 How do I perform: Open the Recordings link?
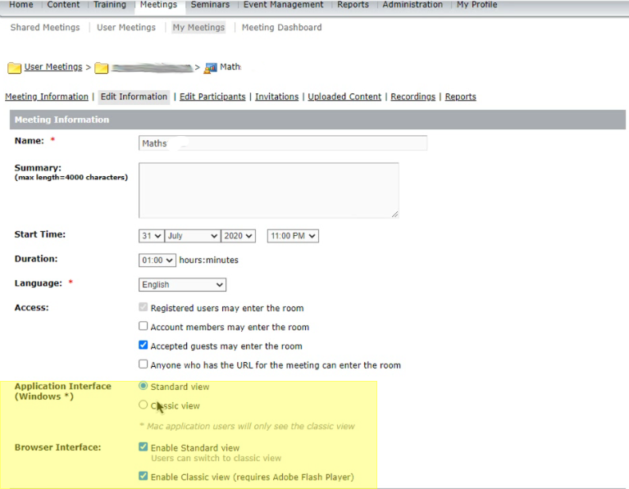point(412,97)
